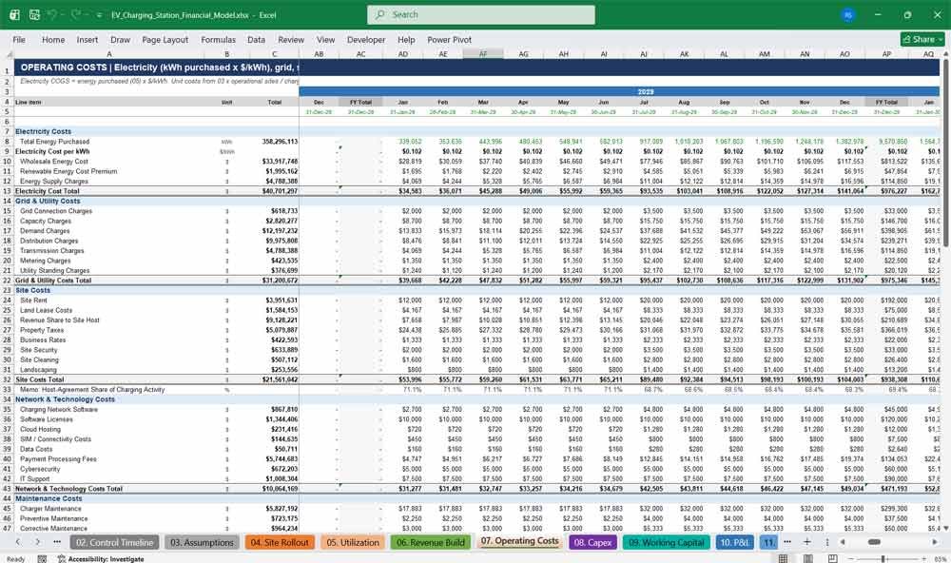Open the File menu
This screenshot has height=563, width=951.
point(19,39)
